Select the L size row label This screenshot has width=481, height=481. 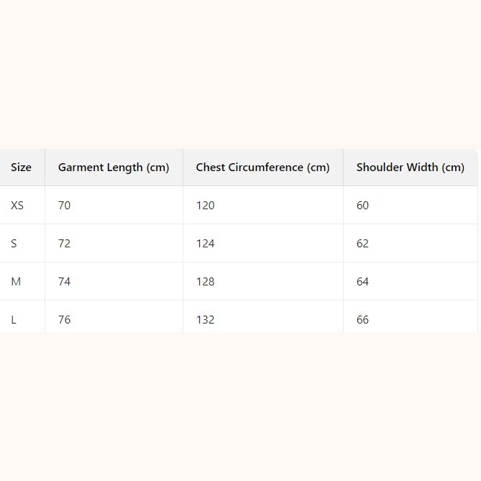click(x=14, y=319)
